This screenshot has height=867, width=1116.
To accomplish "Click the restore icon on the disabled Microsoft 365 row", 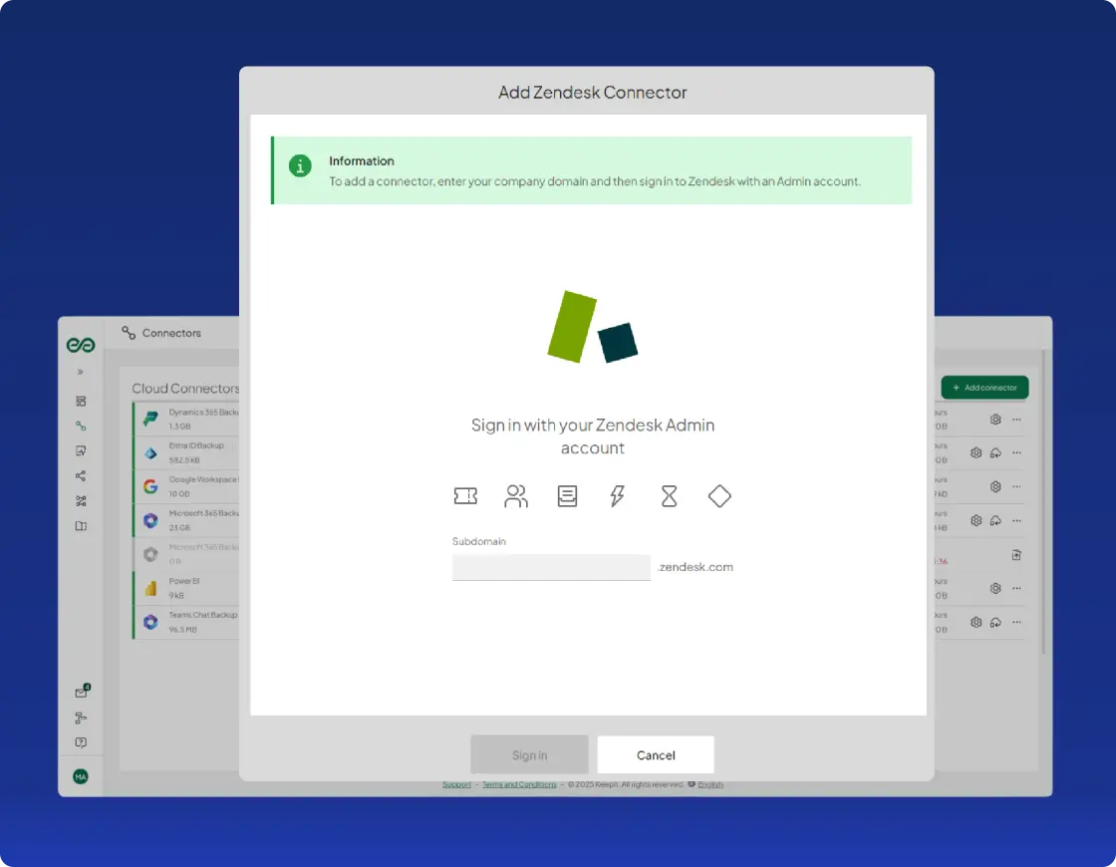I will (x=1016, y=554).
